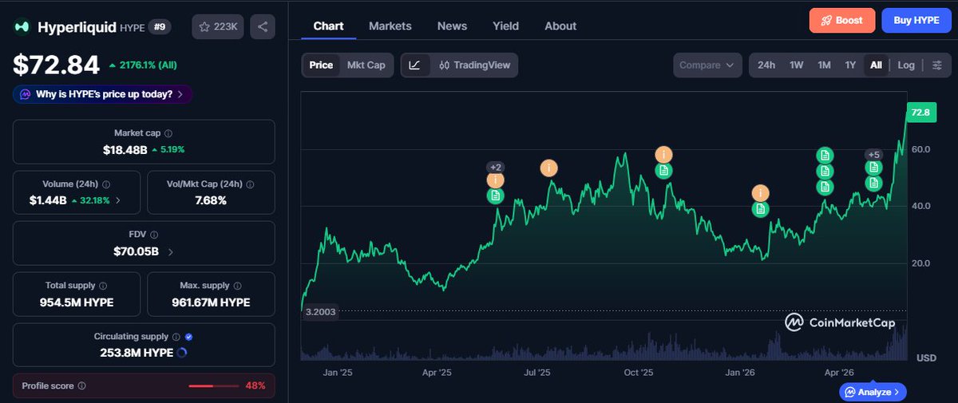958x403 pixels.
Task: Open the Profile score info icon
Action: (82, 386)
